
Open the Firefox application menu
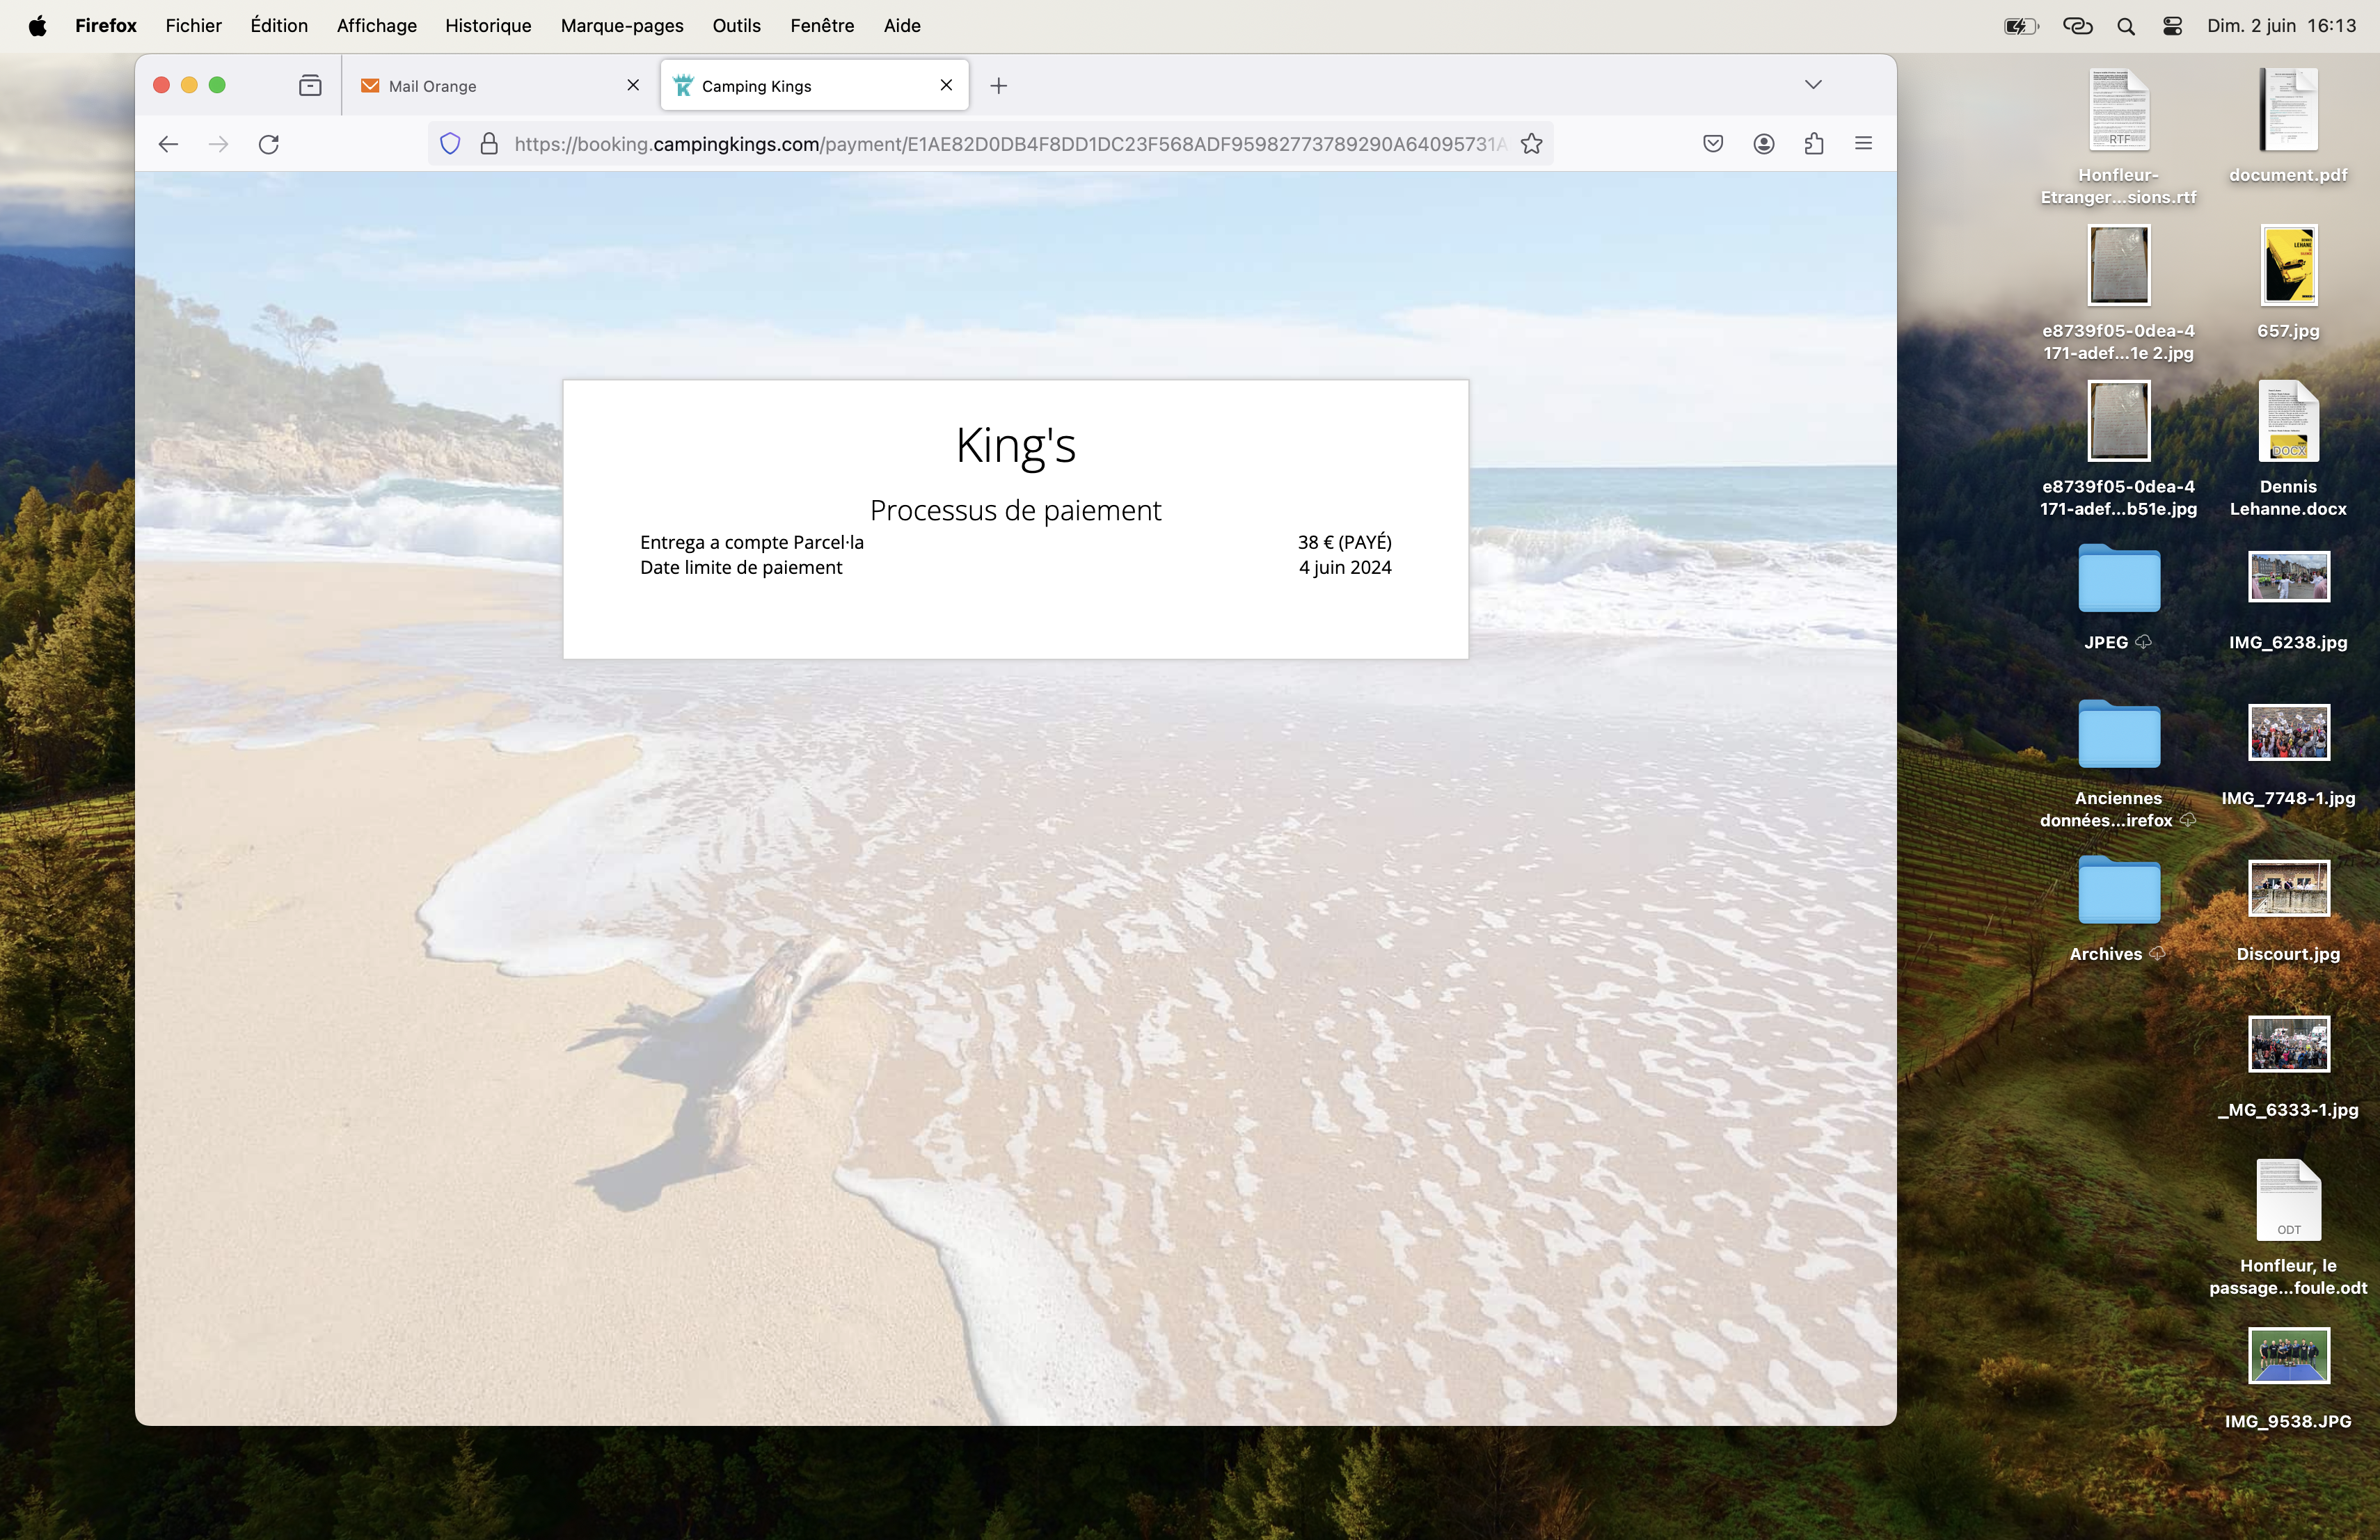coord(106,26)
